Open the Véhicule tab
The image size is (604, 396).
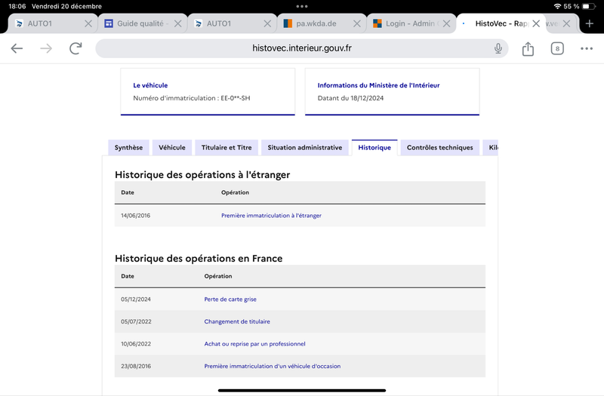pos(172,148)
